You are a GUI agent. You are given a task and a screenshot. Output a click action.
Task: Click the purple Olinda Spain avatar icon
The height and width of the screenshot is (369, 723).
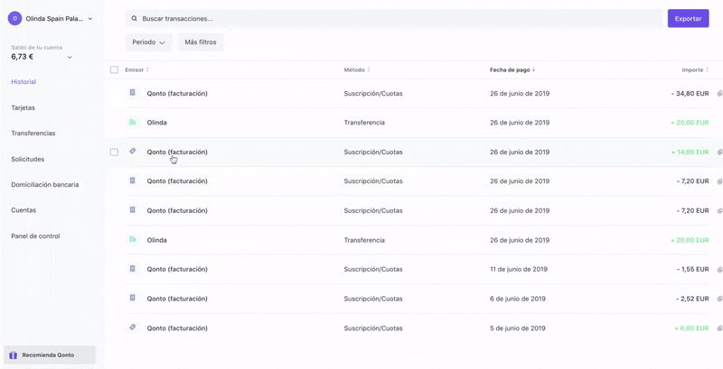14,18
